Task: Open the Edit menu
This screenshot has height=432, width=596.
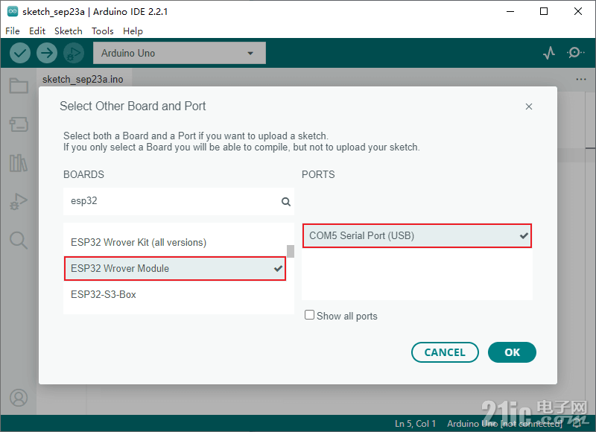Action: (37, 31)
